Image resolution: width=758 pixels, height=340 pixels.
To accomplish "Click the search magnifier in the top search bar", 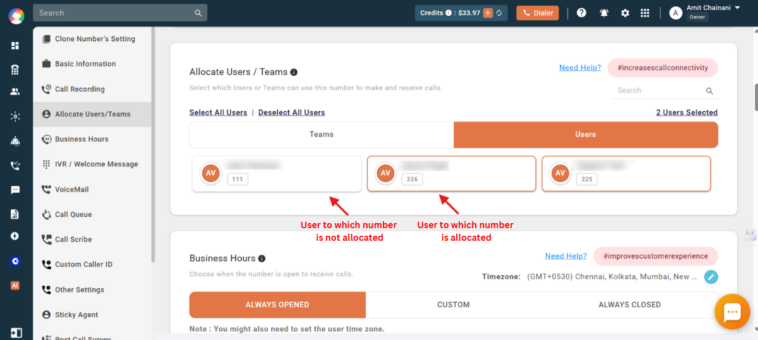I will coord(198,13).
